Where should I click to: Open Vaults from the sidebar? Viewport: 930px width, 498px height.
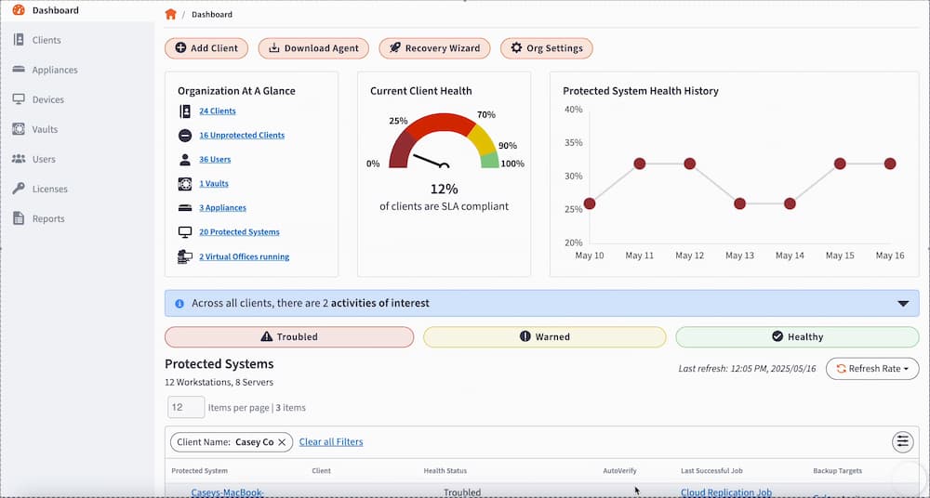pos(45,129)
